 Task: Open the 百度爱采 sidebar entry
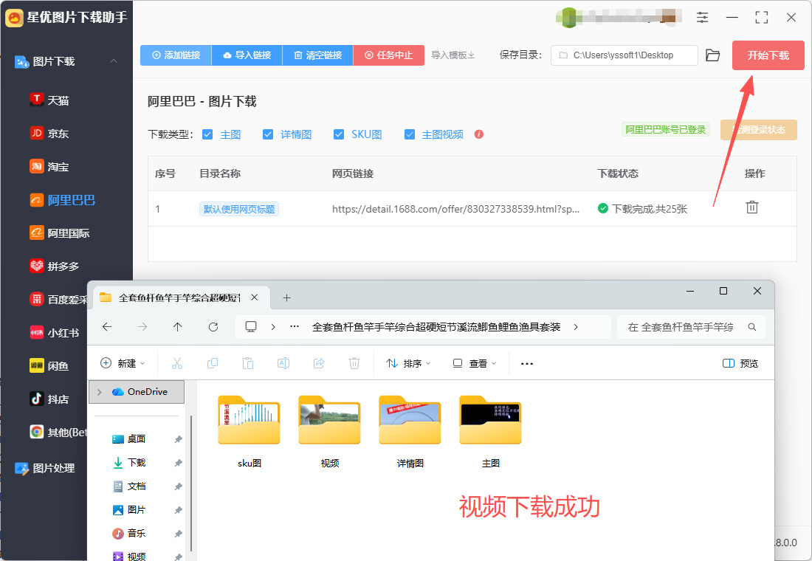click(x=58, y=300)
